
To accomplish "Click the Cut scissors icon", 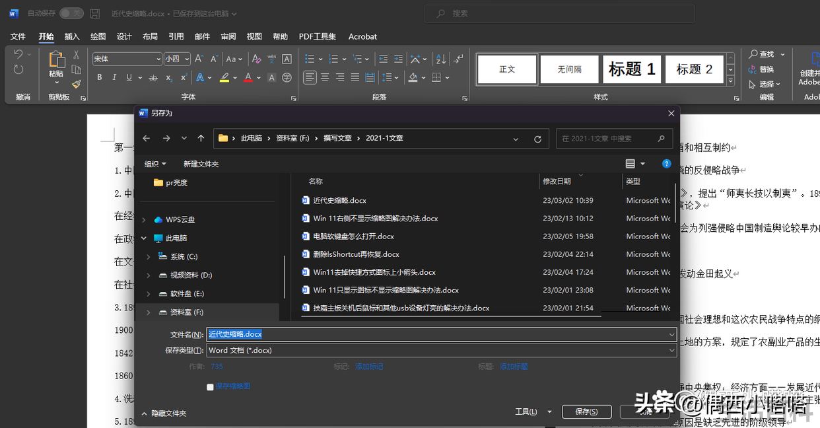I will pos(76,55).
